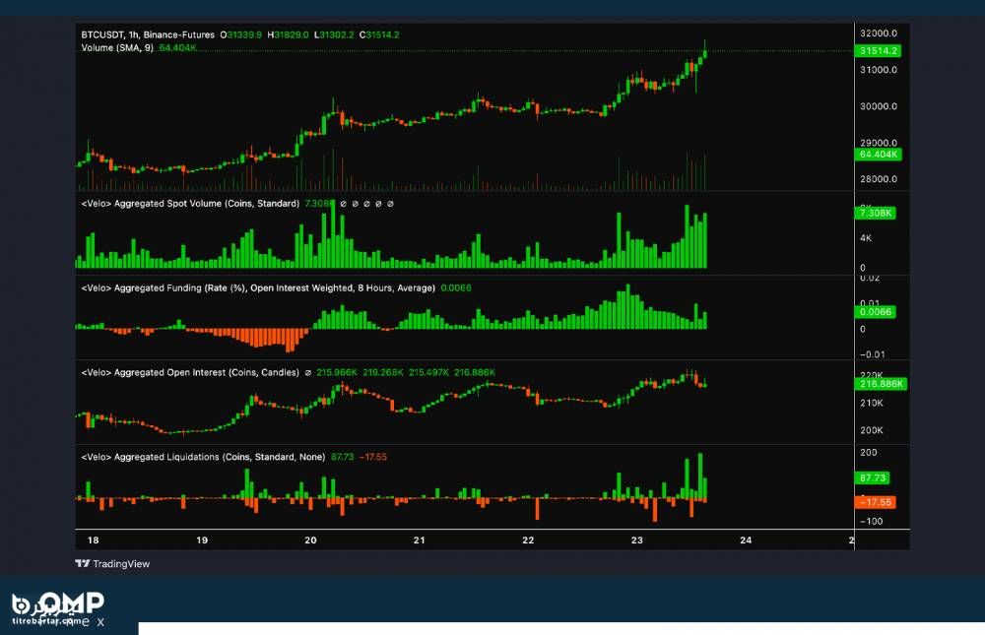Click the -100 liquidations axis label
The height and width of the screenshot is (635, 985).
tap(871, 522)
